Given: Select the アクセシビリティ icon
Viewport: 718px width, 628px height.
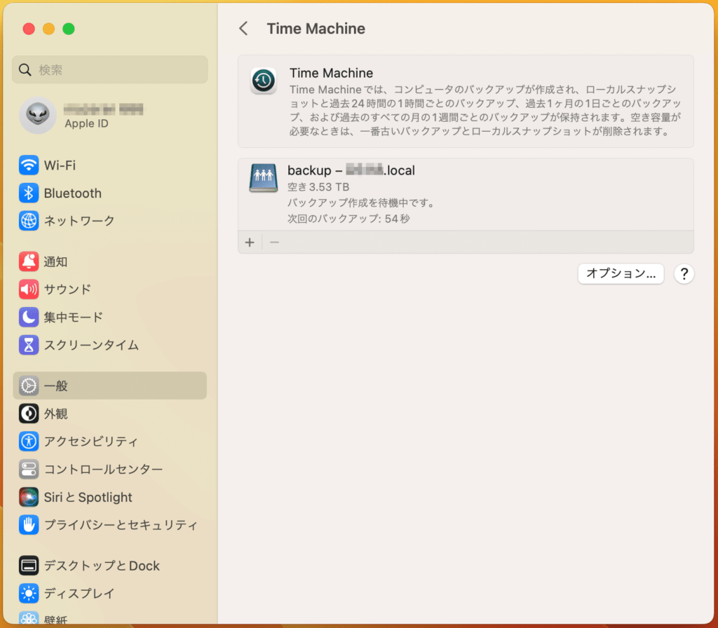Looking at the screenshot, I should [x=28, y=442].
